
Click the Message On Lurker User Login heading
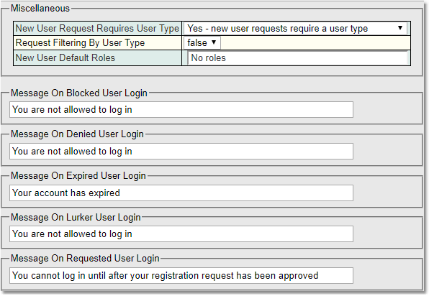pos(76,218)
